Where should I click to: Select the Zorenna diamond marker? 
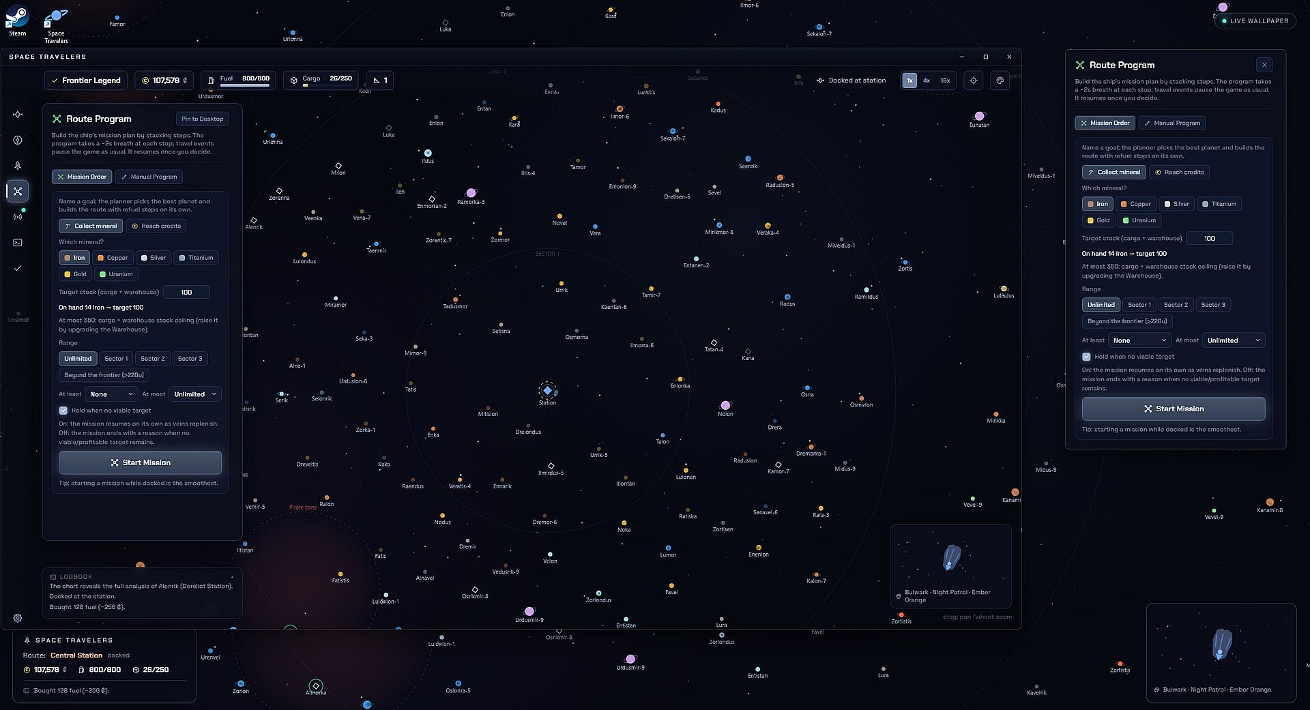[x=279, y=191]
